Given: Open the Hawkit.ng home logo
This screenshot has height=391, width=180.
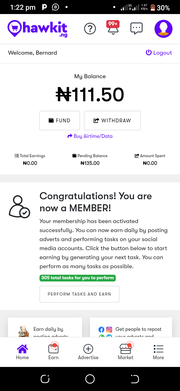Looking at the screenshot, I should pyautogui.click(x=37, y=29).
